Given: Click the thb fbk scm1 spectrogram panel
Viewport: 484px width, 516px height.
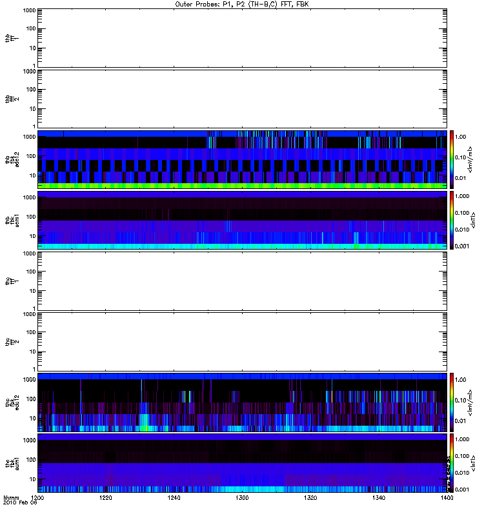Looking at the screenshot, I should (242, 220).
